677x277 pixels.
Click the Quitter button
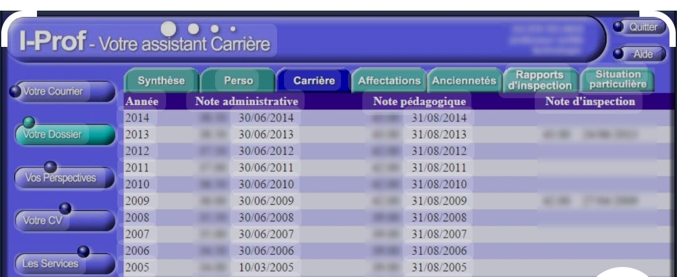click(643, 27)
